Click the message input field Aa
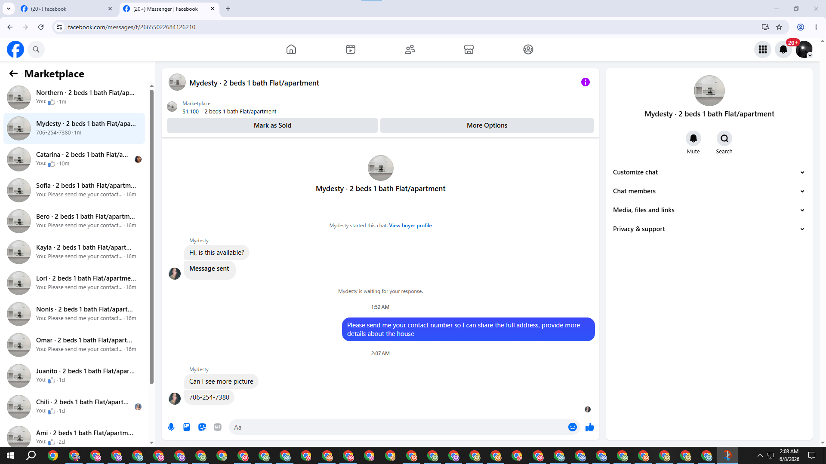Viewport: 826px width, 464px height. point(398,427)
